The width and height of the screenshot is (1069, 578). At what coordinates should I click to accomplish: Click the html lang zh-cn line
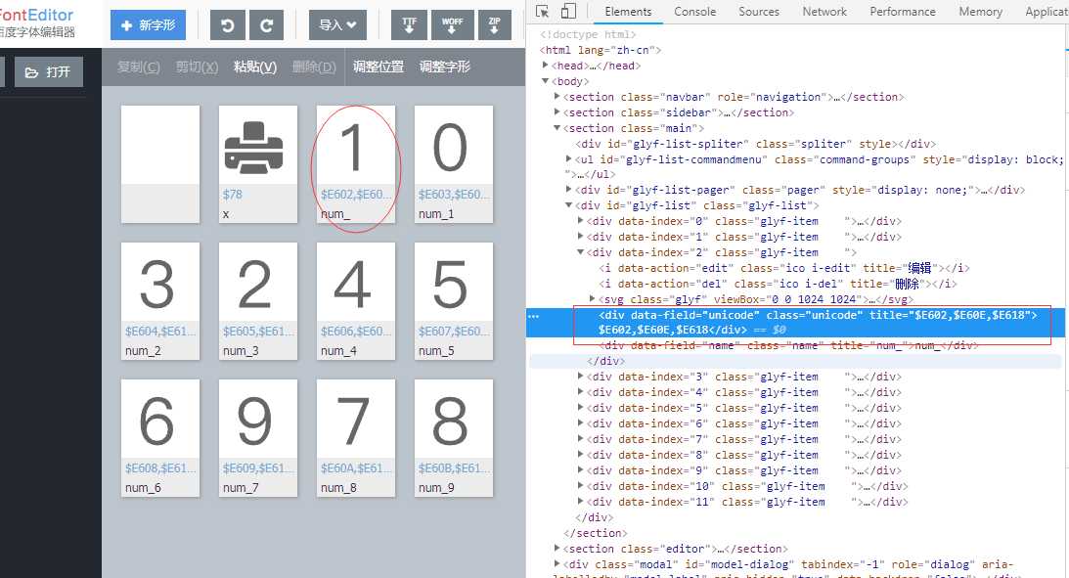[600, 50]
